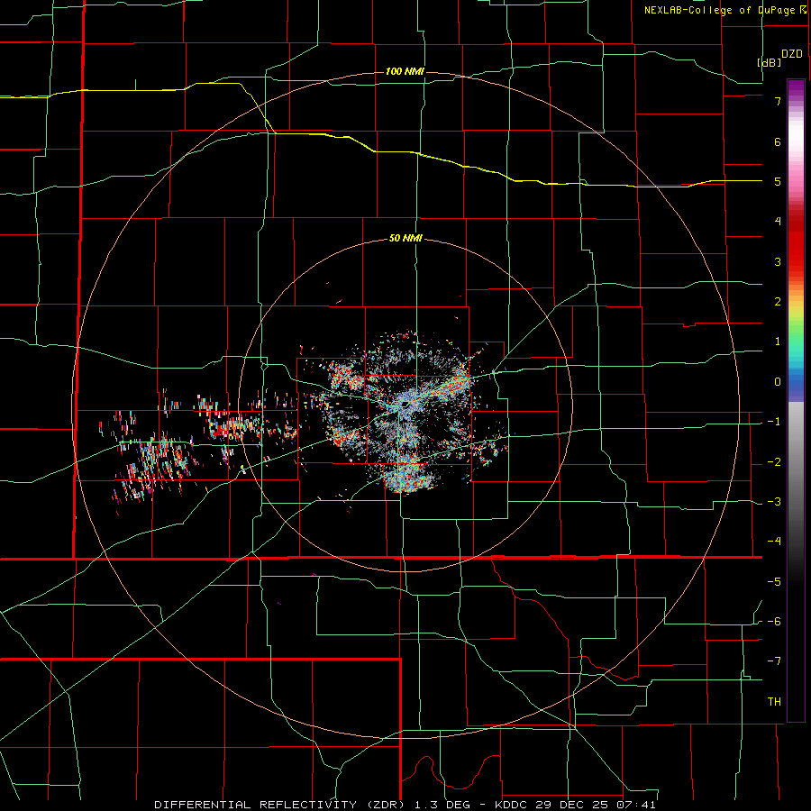The width and height of the screenshot is (811, 811).
Task: Click the Differential Reflectivity caption text
Action: click(x=405, y=805)
